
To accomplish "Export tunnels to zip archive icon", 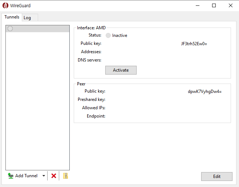I will coord(65,176).
